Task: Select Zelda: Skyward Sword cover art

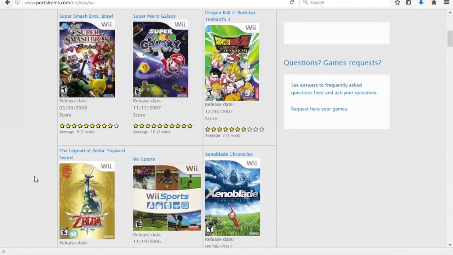Action: click(87, 200)
